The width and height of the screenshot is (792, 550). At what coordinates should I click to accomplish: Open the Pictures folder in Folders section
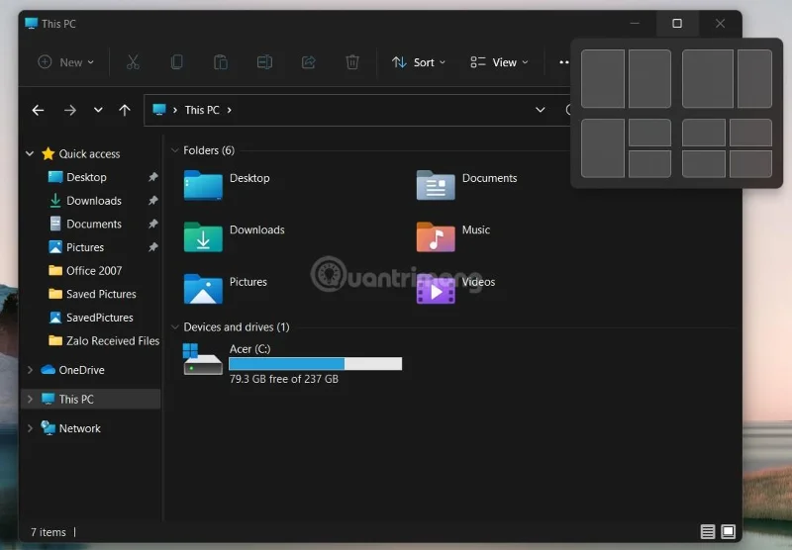203,289
